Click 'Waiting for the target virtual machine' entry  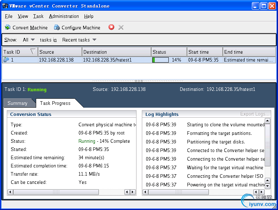pos(225,167)
